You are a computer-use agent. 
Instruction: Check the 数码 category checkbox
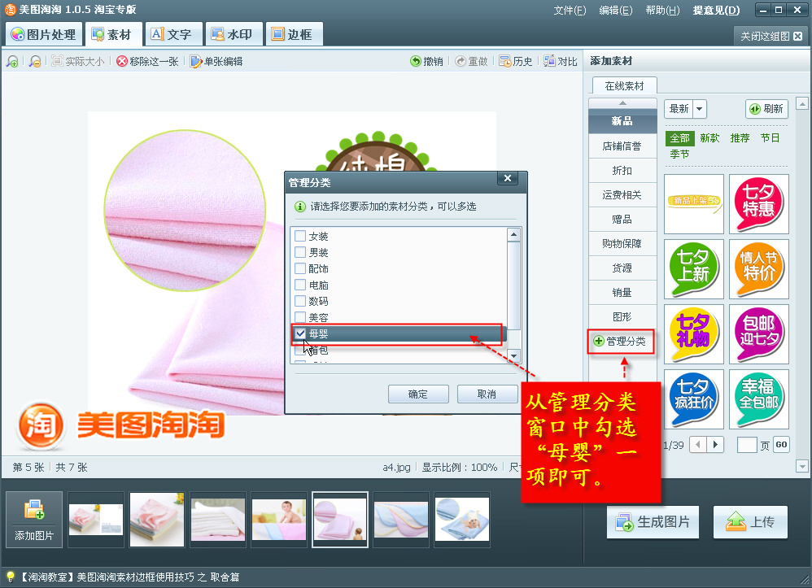pyautogui.click(x=300, y=301)
